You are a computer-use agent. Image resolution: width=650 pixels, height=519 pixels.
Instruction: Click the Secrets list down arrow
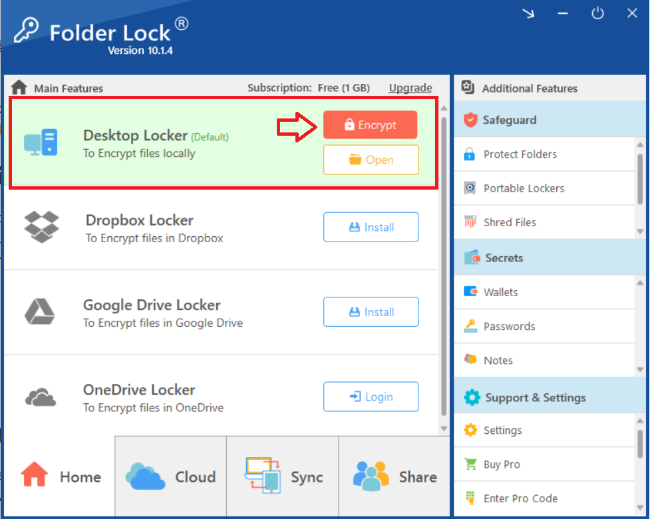click(640, 369)
